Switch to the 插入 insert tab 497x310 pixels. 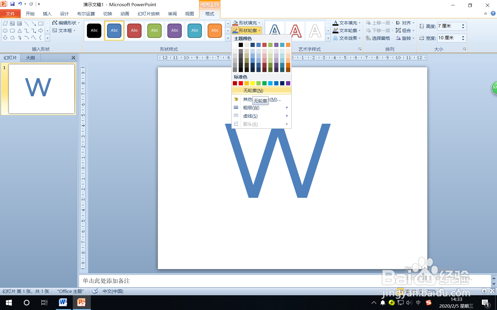[x=47, y=14]
